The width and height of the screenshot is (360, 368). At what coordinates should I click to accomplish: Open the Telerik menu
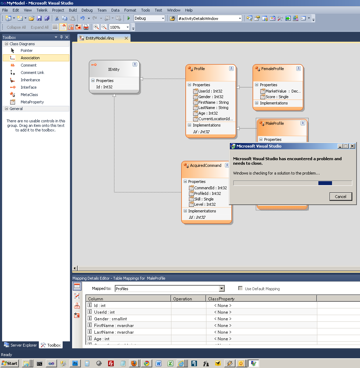click(42, 10)
